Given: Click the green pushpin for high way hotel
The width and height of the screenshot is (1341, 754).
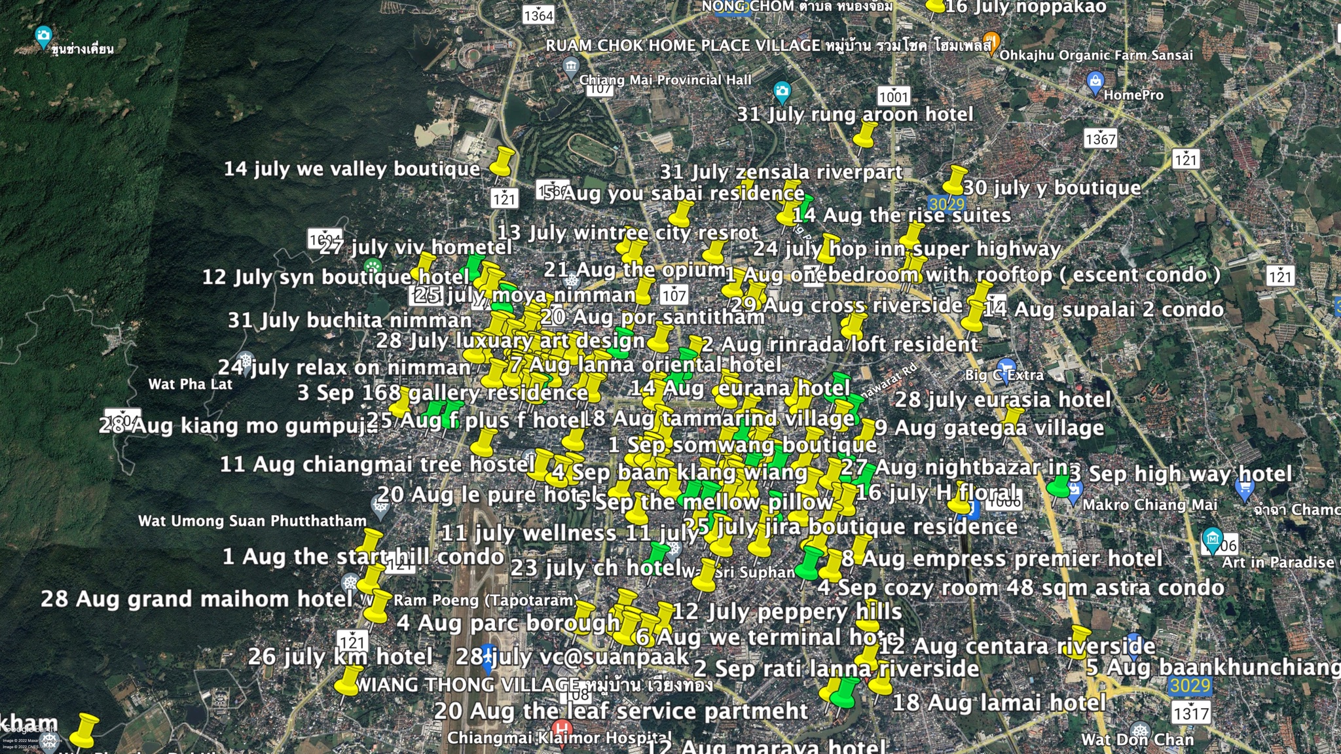Looking at the screenshot, I should tap(1059, 486).
